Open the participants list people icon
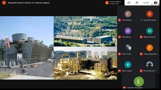This screenshot has width=161, height=90. 129,3
